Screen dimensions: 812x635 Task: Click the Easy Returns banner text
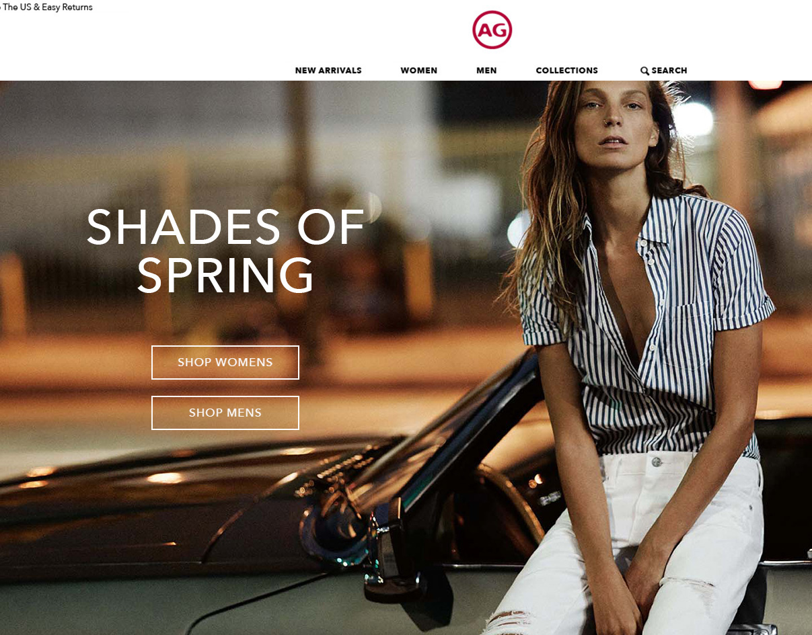[67, 7]
